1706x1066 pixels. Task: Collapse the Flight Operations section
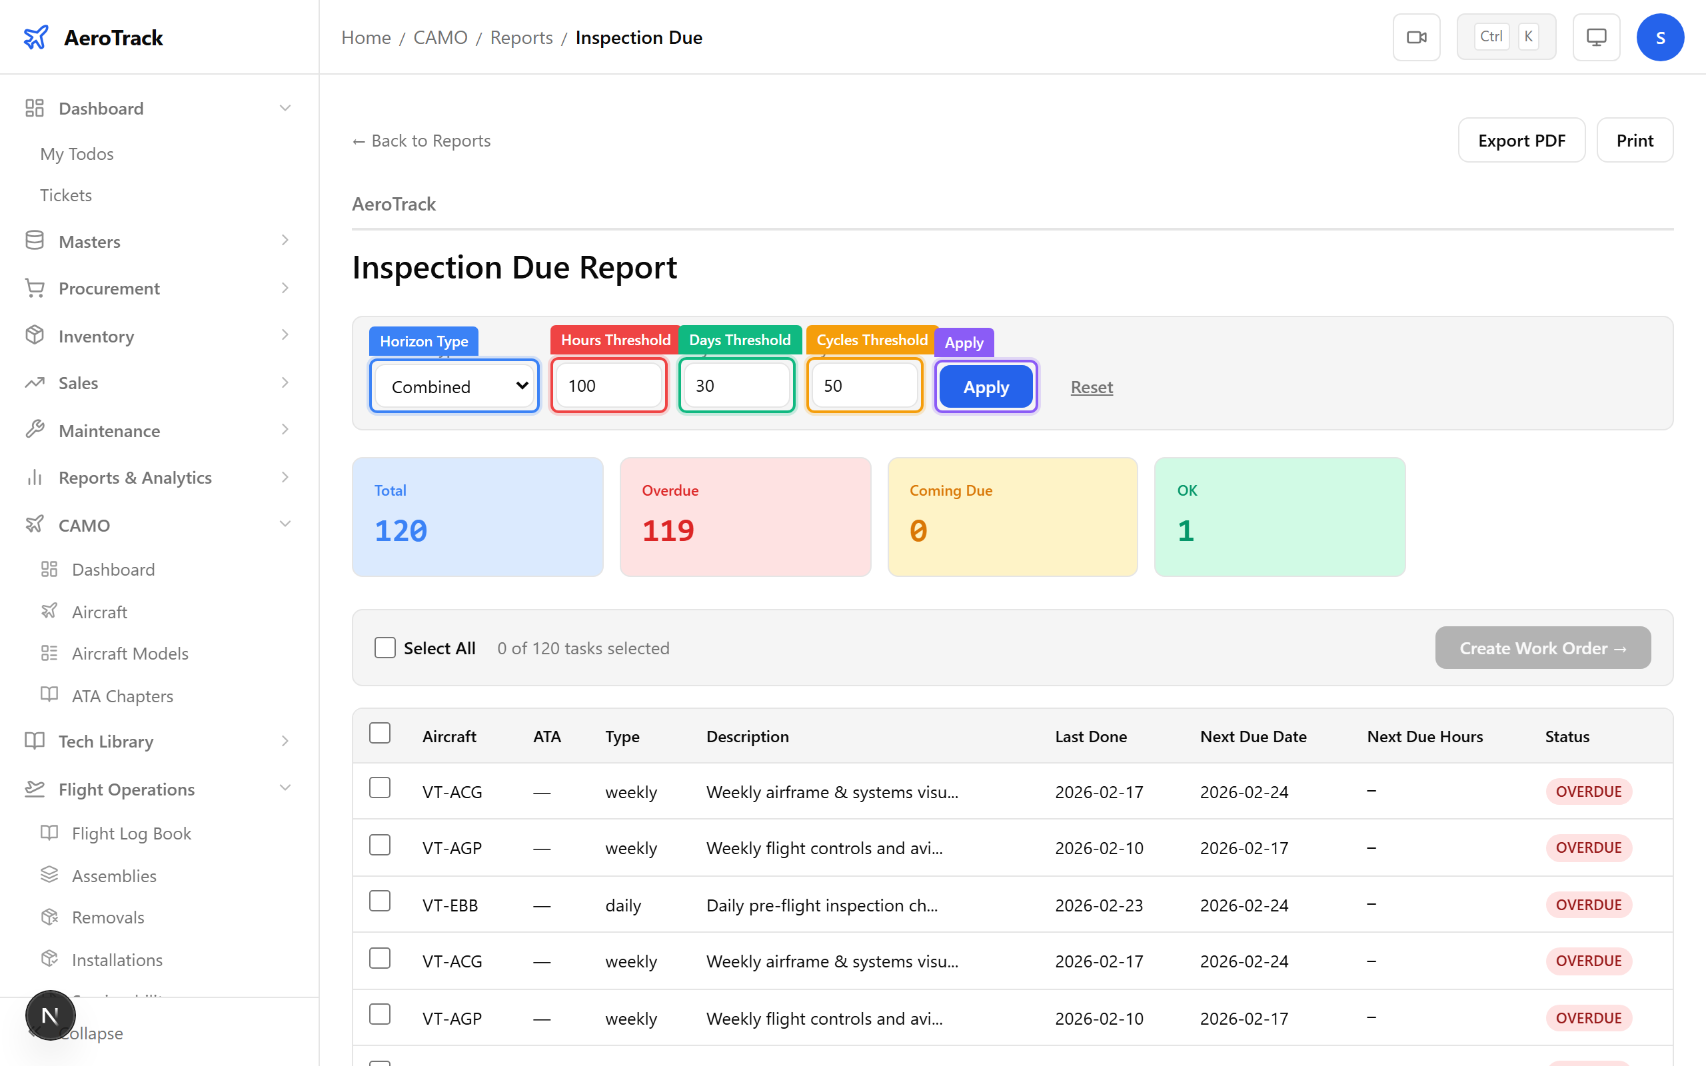(284, 788)
